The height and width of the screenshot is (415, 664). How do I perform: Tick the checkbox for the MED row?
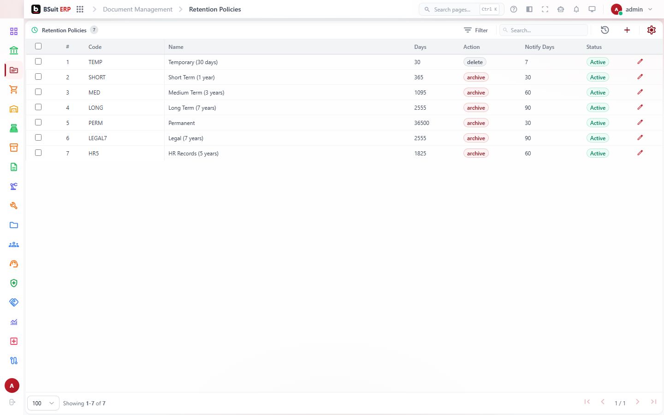[x=38, y=92]
